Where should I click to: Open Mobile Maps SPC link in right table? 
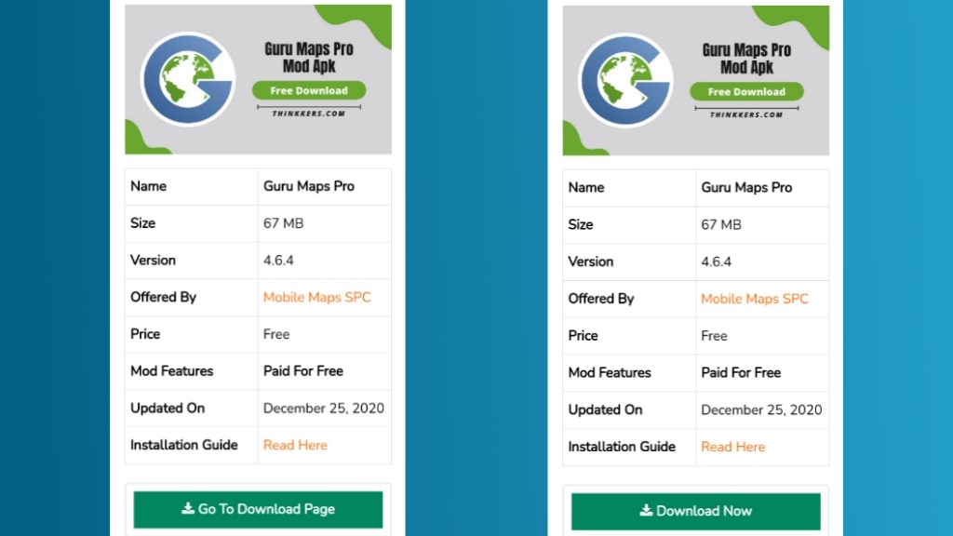(754, 299)
